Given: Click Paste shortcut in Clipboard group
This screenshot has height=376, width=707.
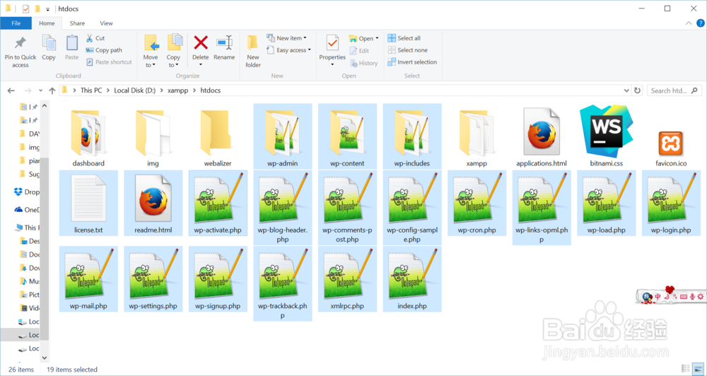Looking at the screenshot, I should [109, 62].
